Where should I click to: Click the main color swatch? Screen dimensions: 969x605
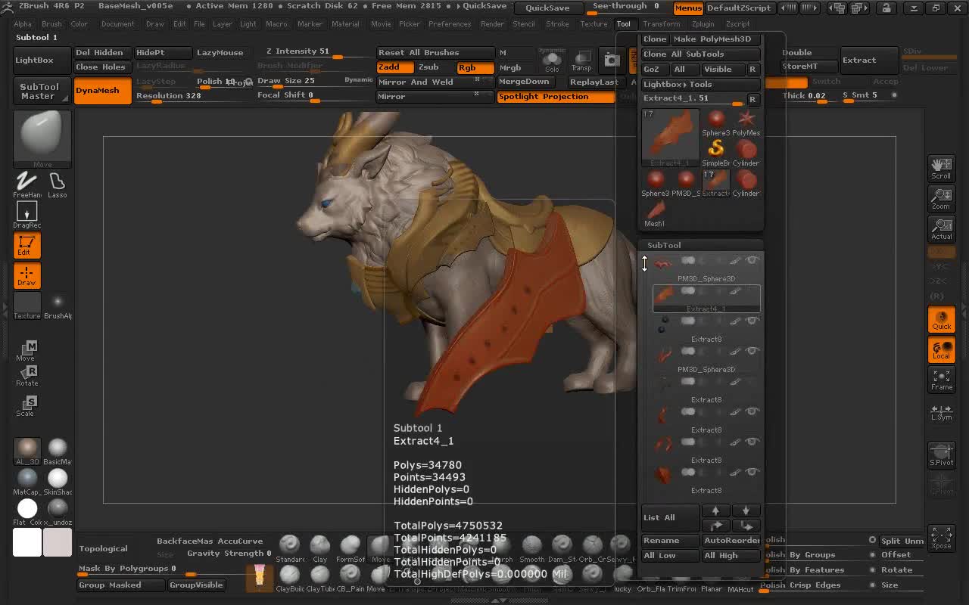[x=27, y=543]
